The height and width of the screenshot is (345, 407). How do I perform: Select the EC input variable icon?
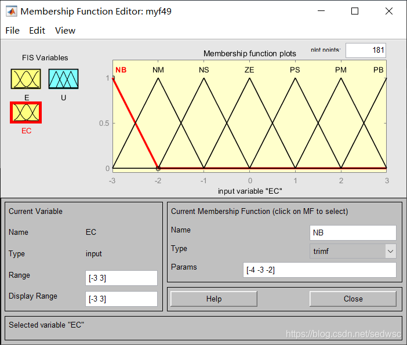pos(26,112)
